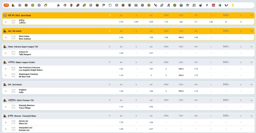Open the Women Twenty20 Blast league header

pos(22,116)
